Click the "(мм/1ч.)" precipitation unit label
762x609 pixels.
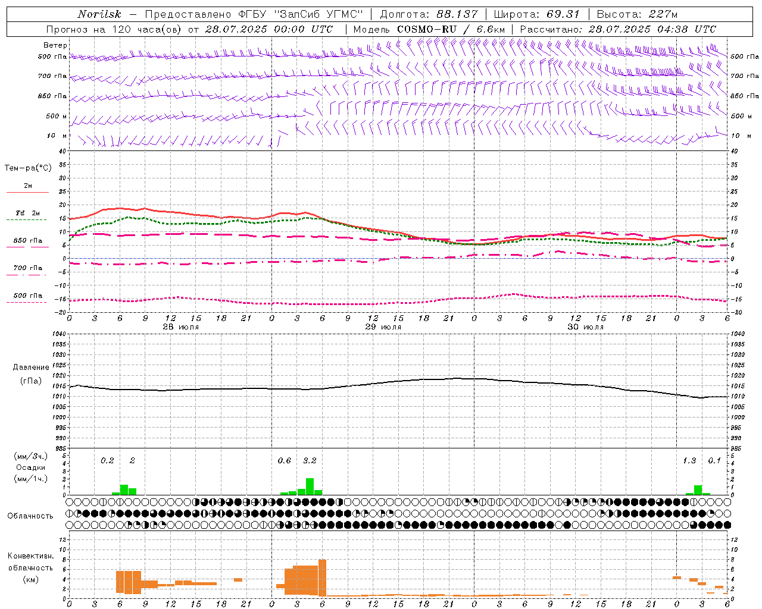click(x=31, y=479)
